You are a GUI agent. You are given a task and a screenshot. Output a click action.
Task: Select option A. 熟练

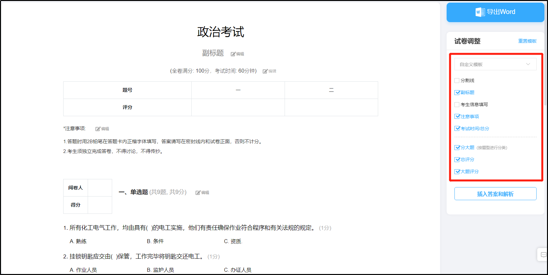click(x=78, y=241)
